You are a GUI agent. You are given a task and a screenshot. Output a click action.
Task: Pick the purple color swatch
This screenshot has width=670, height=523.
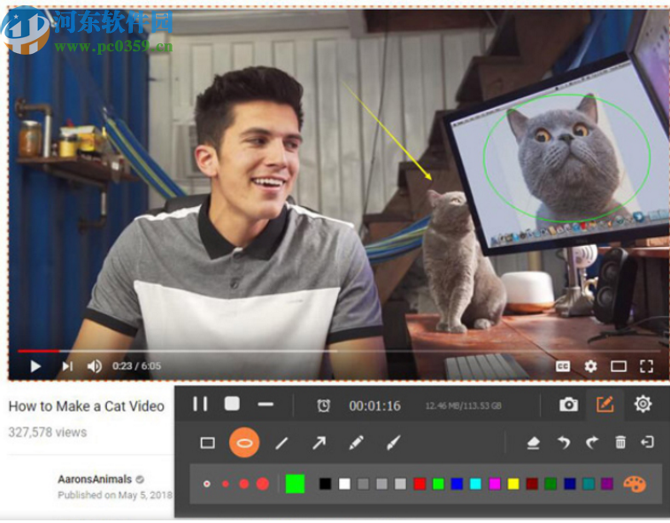pyautogui.click(x=607, y=484)
